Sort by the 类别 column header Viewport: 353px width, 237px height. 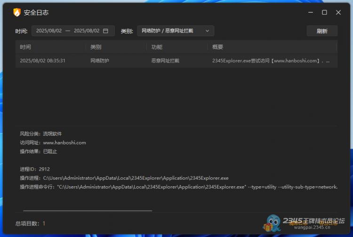pos(96,47)
